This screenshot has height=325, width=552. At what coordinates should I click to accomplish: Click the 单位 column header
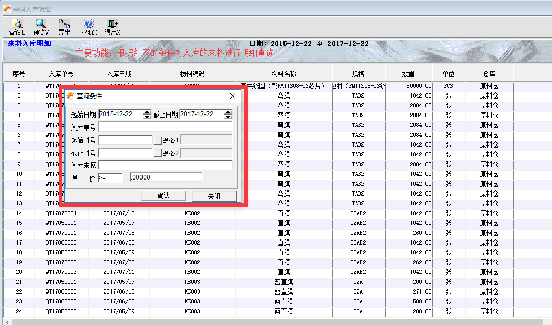[449, 73]
